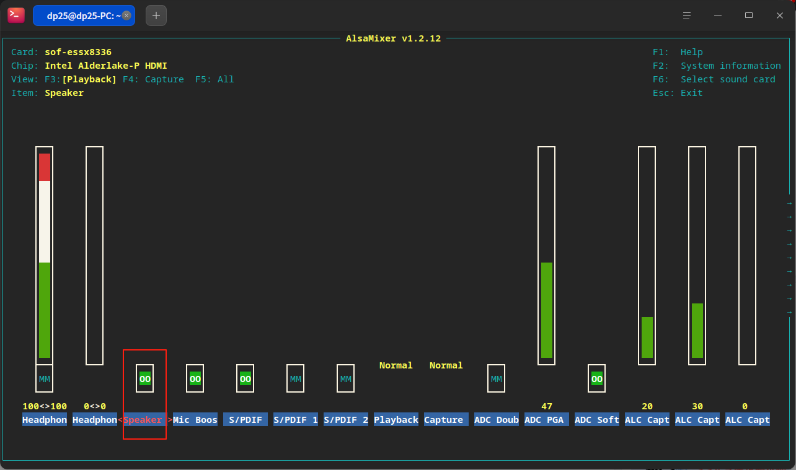The height and width of the screenshot is (470, 796).
Task: Click the 100<>100 Headphone level value
Action: pyautogui.click(x=45, y=406)
